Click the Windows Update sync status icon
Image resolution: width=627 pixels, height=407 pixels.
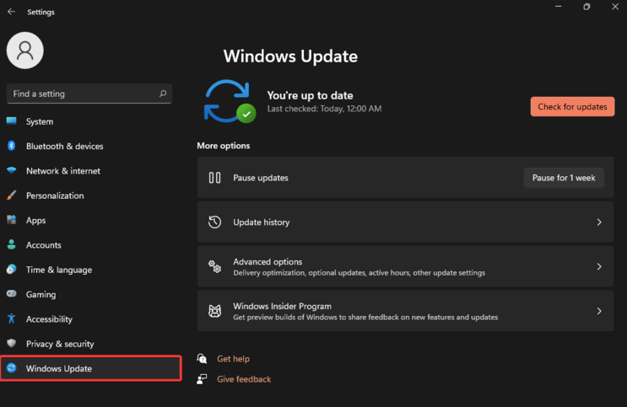230,101
